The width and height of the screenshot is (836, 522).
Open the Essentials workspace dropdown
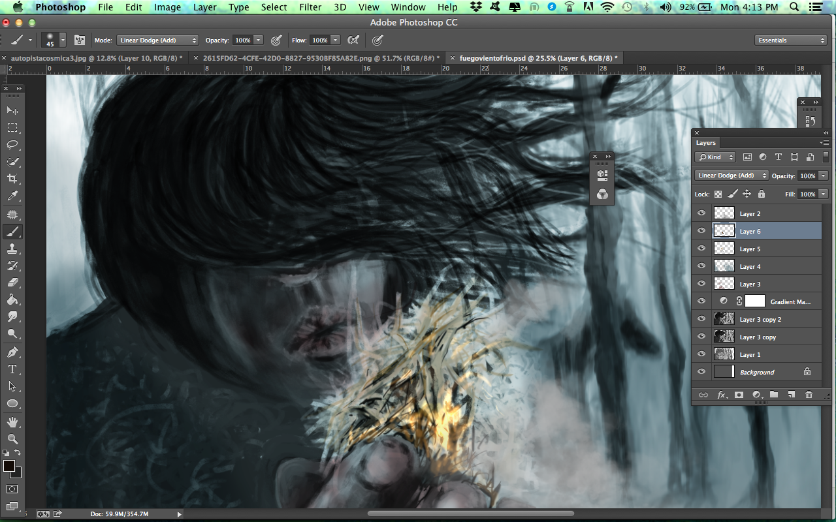click(791, 40)
